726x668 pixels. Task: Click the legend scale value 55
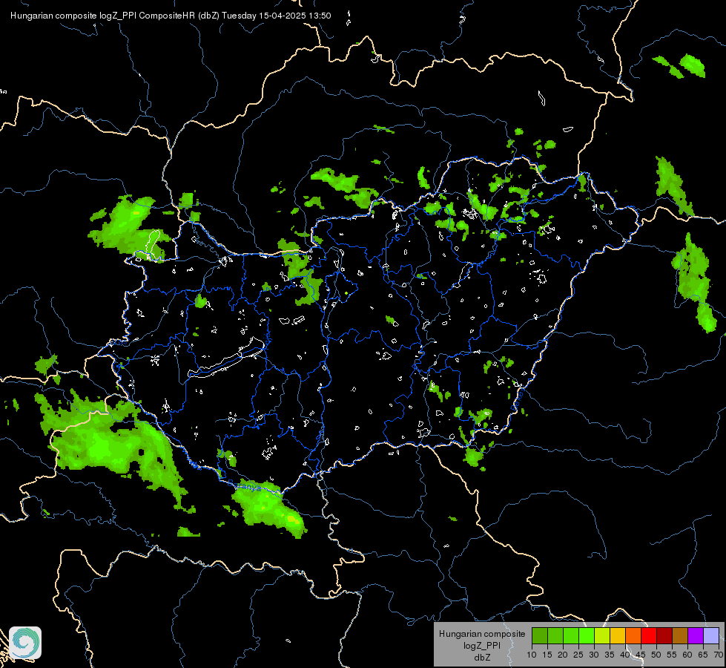pyautogui.click(x=672, y=655)
